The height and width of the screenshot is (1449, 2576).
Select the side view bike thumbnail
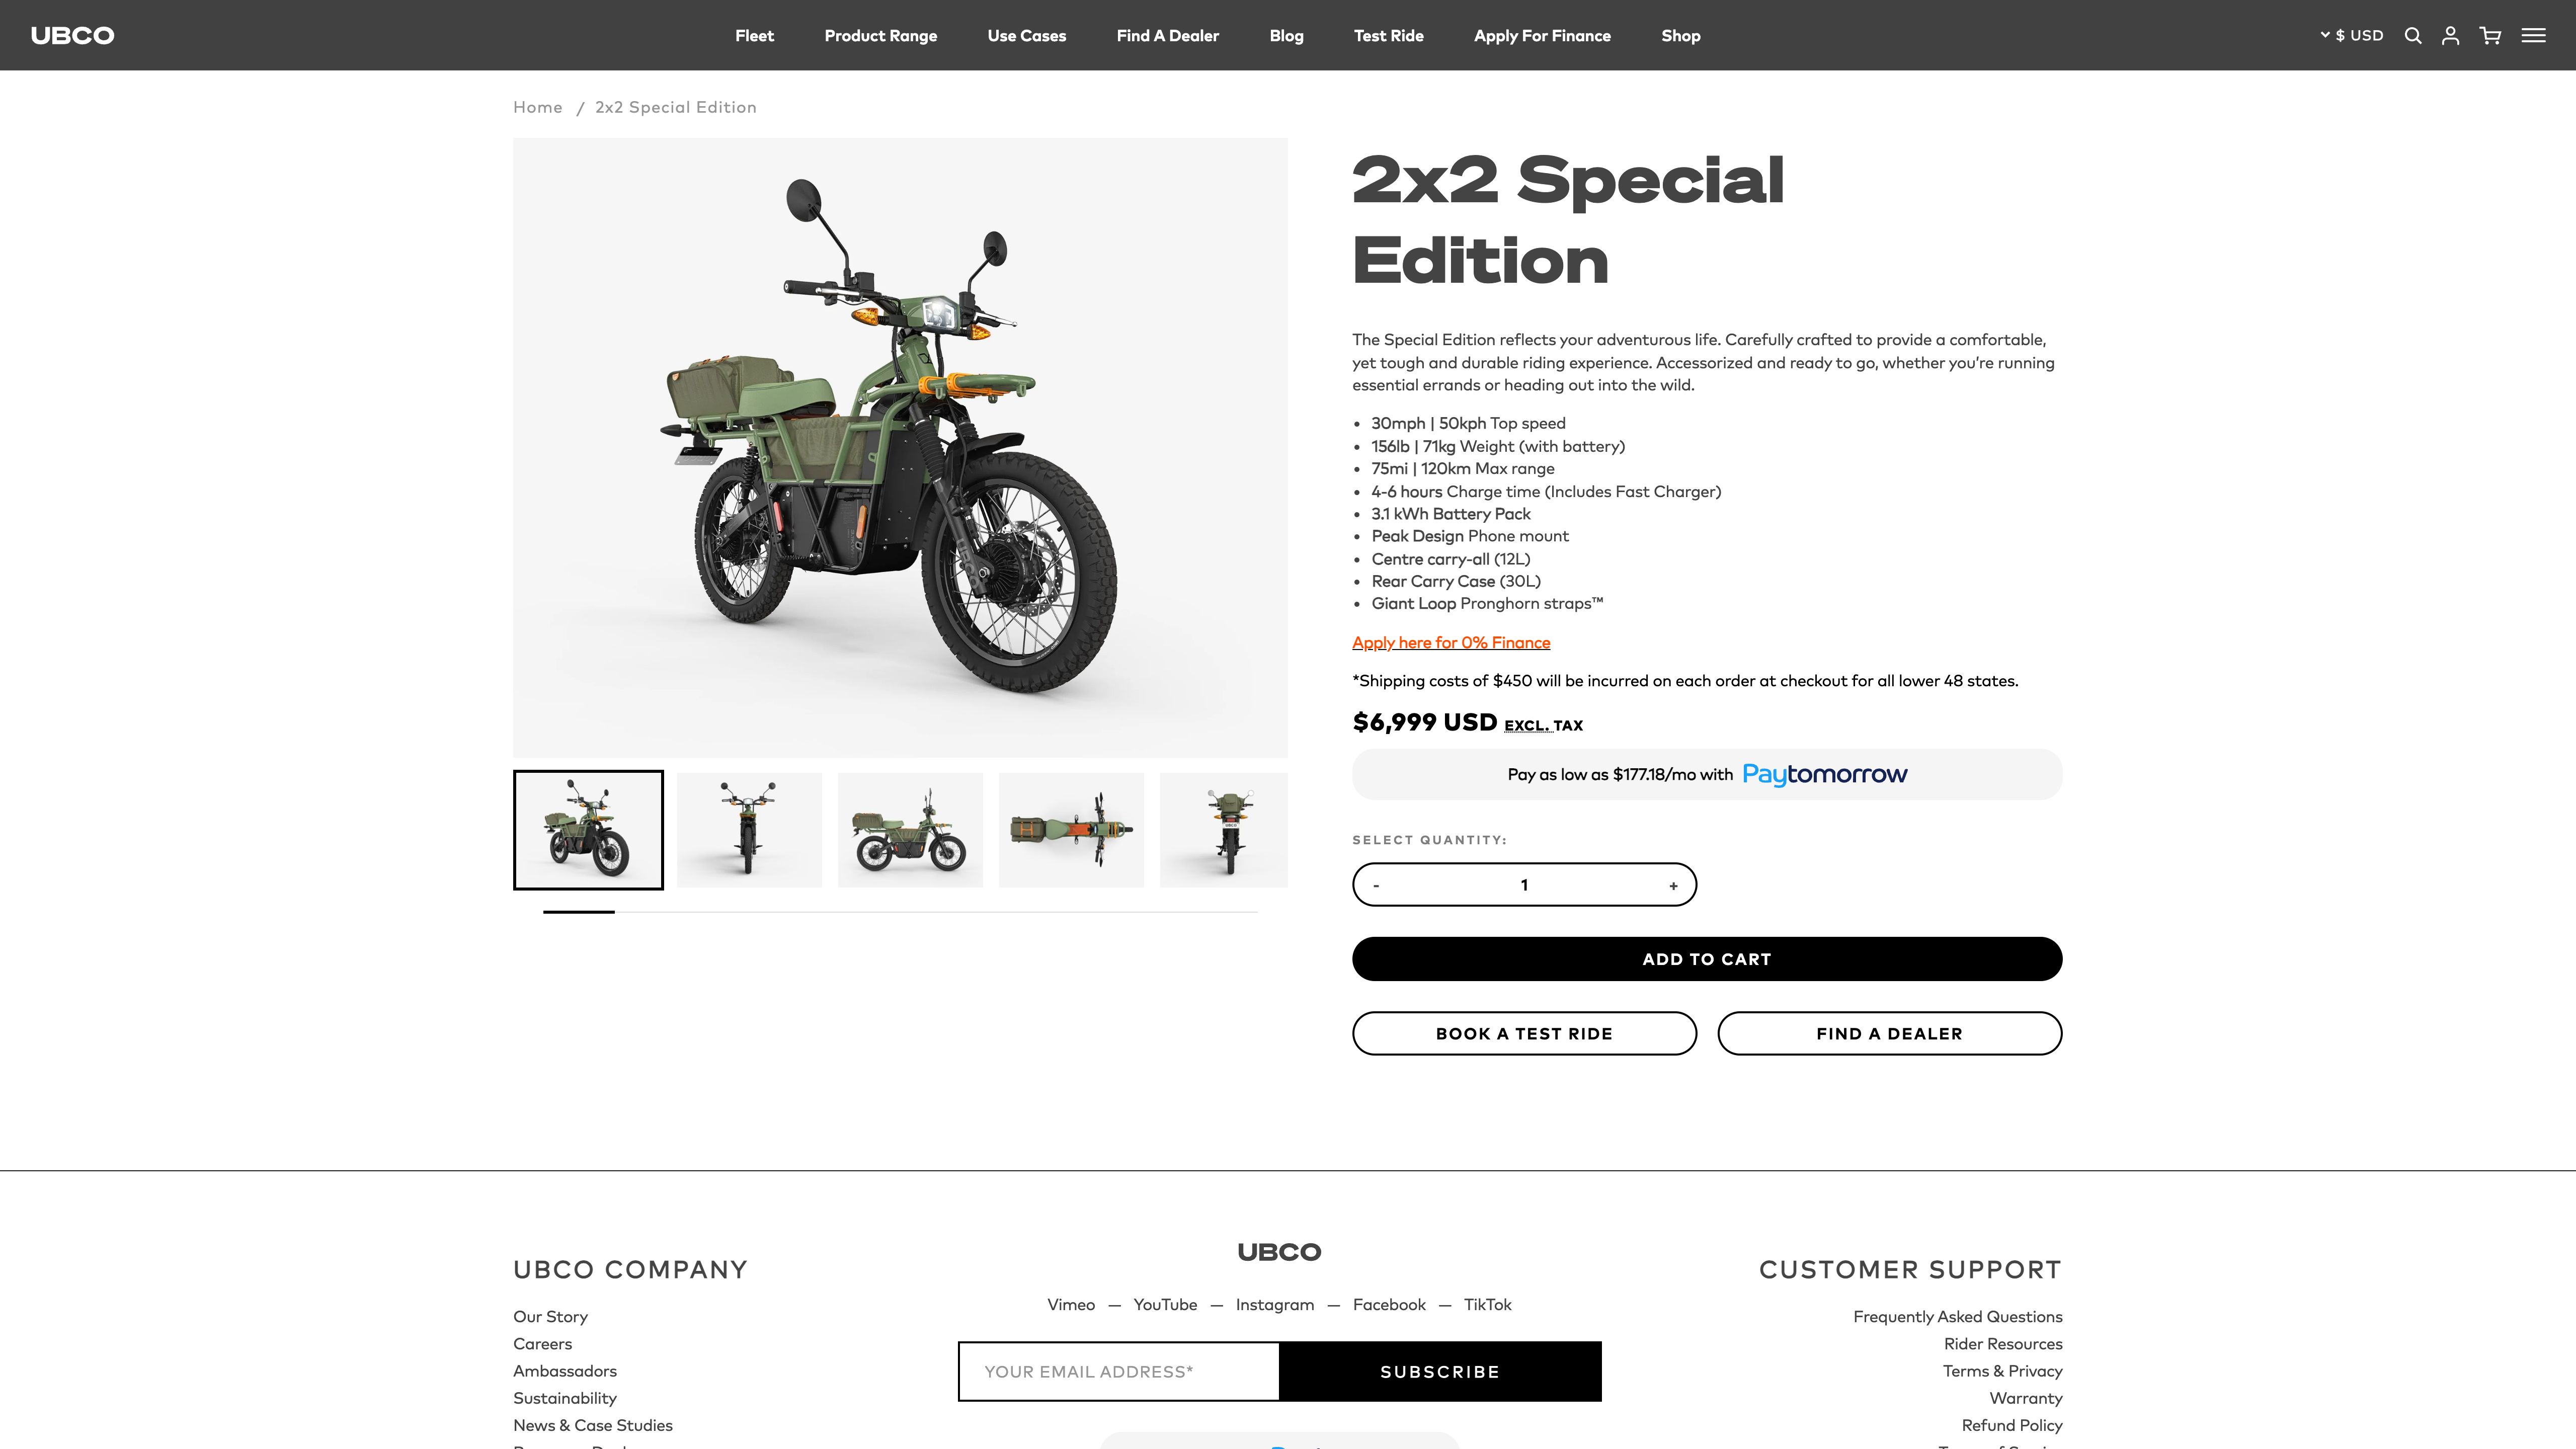click(x=910, y=830)
